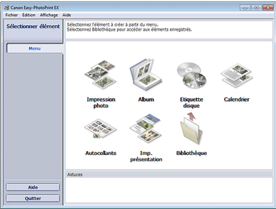276x209 pixels.
Task: Click the Impression photo label
Action: pyautogui.click(x=101, y=102)
